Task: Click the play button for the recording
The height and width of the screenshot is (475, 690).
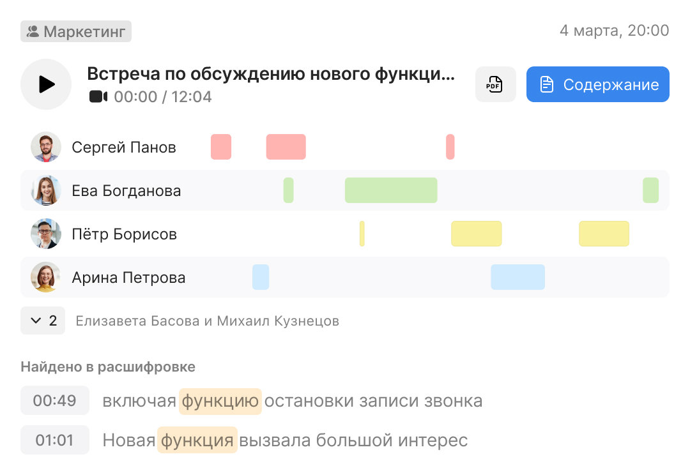Action: pos(45,84)
